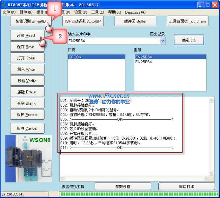Click the 保护 Protect button
Screen dimensions: 220x198
coord(27,115)
